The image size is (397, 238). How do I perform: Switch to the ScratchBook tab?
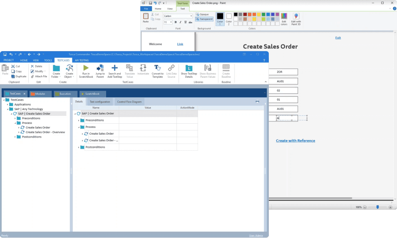point(93,94)
